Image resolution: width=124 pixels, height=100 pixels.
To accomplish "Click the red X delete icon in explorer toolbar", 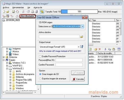I will point(100,49).
